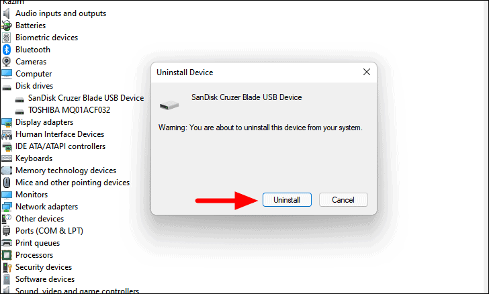Select Human Interface Devices category
The image size is (489, 294).
pyautogui.click(x=60, y=134)
